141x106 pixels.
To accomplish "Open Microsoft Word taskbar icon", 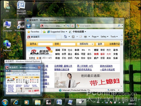I will point(59,102).
